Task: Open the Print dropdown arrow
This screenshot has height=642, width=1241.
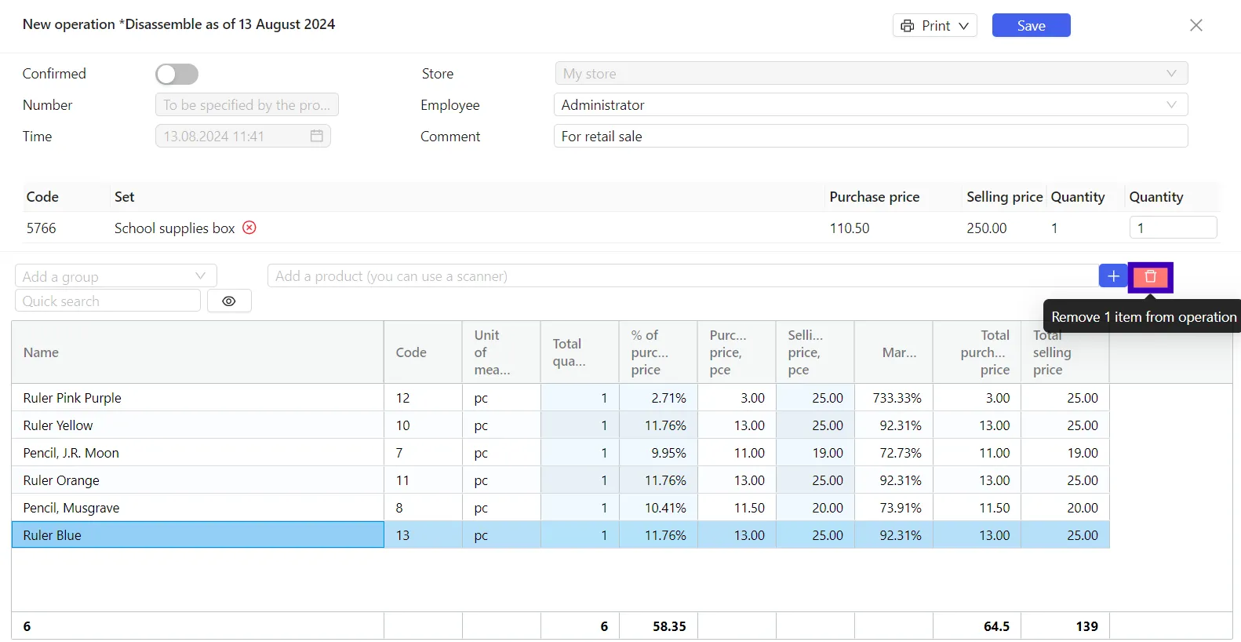Action: point(964,26)
